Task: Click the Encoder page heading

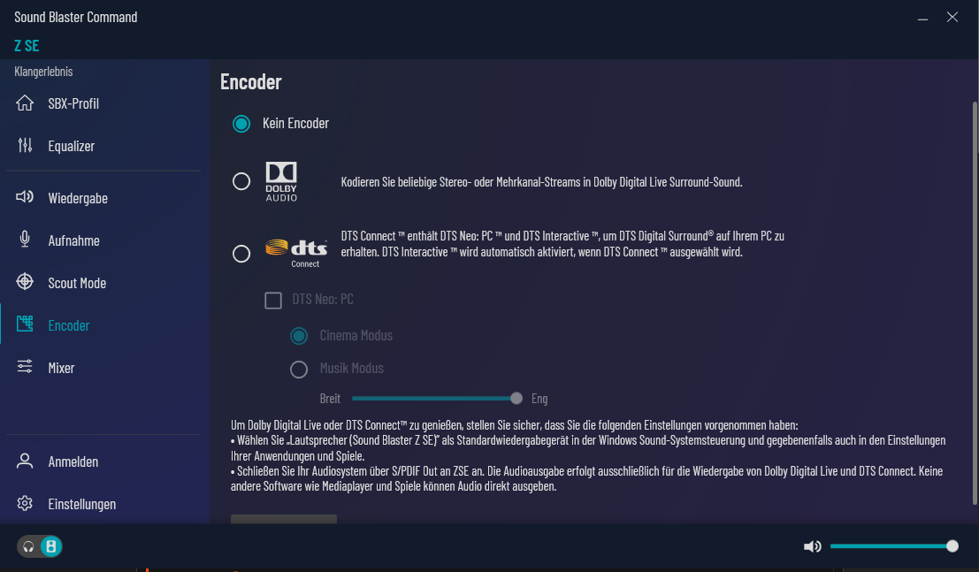Action: (250, 82)
